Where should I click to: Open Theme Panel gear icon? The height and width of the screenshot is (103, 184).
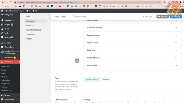point(2,47)
